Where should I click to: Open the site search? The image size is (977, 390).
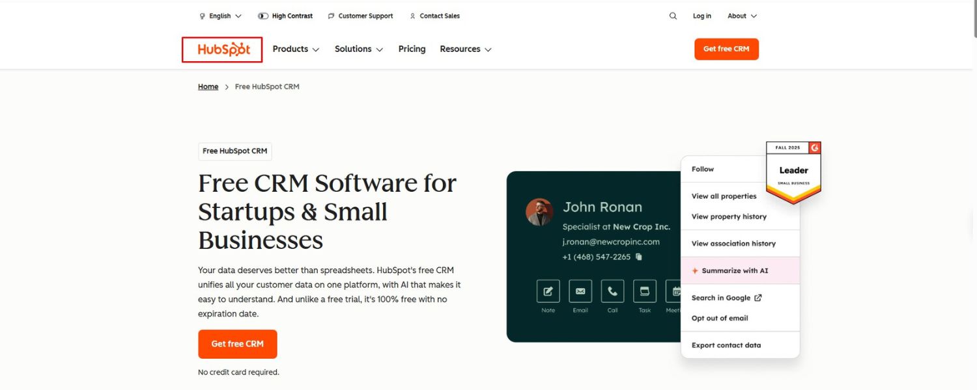click(673, 16)
